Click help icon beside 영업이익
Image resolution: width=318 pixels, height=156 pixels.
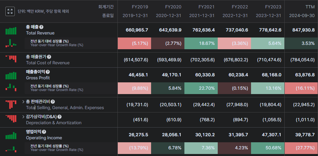click(x=44, y=132)
